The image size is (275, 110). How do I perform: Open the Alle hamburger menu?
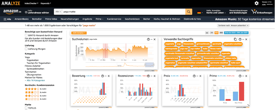tap(7, 19)
